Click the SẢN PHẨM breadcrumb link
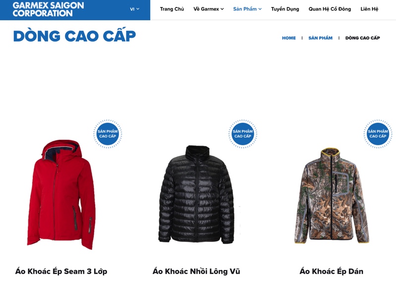 [320, 38]
